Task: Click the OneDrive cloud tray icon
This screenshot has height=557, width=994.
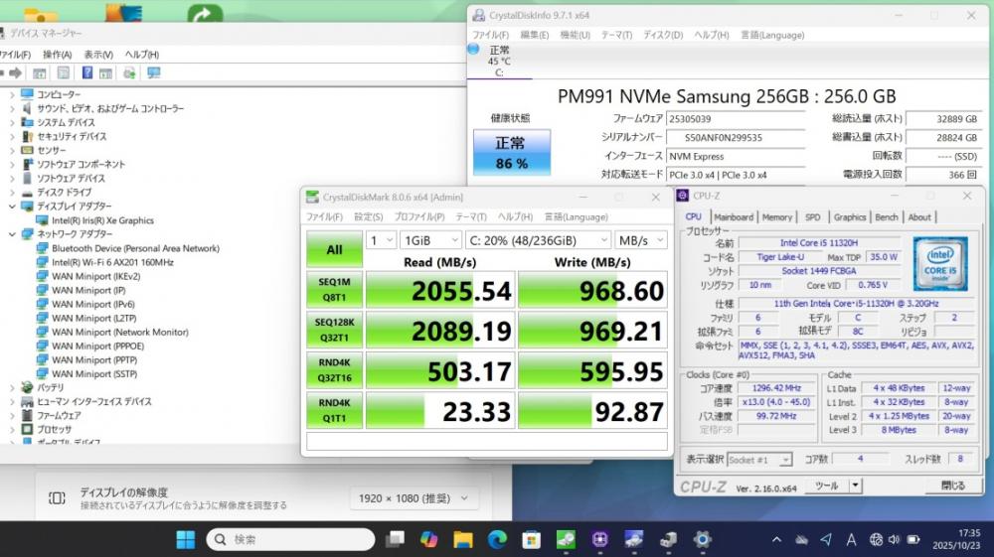Action: point(802,539)
